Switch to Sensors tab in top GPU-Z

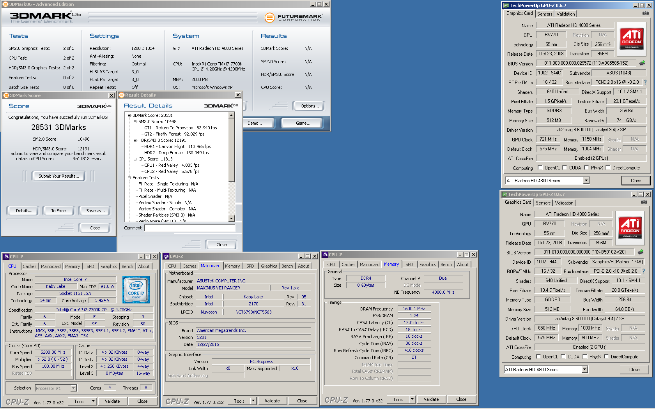[x=545, y=14]
